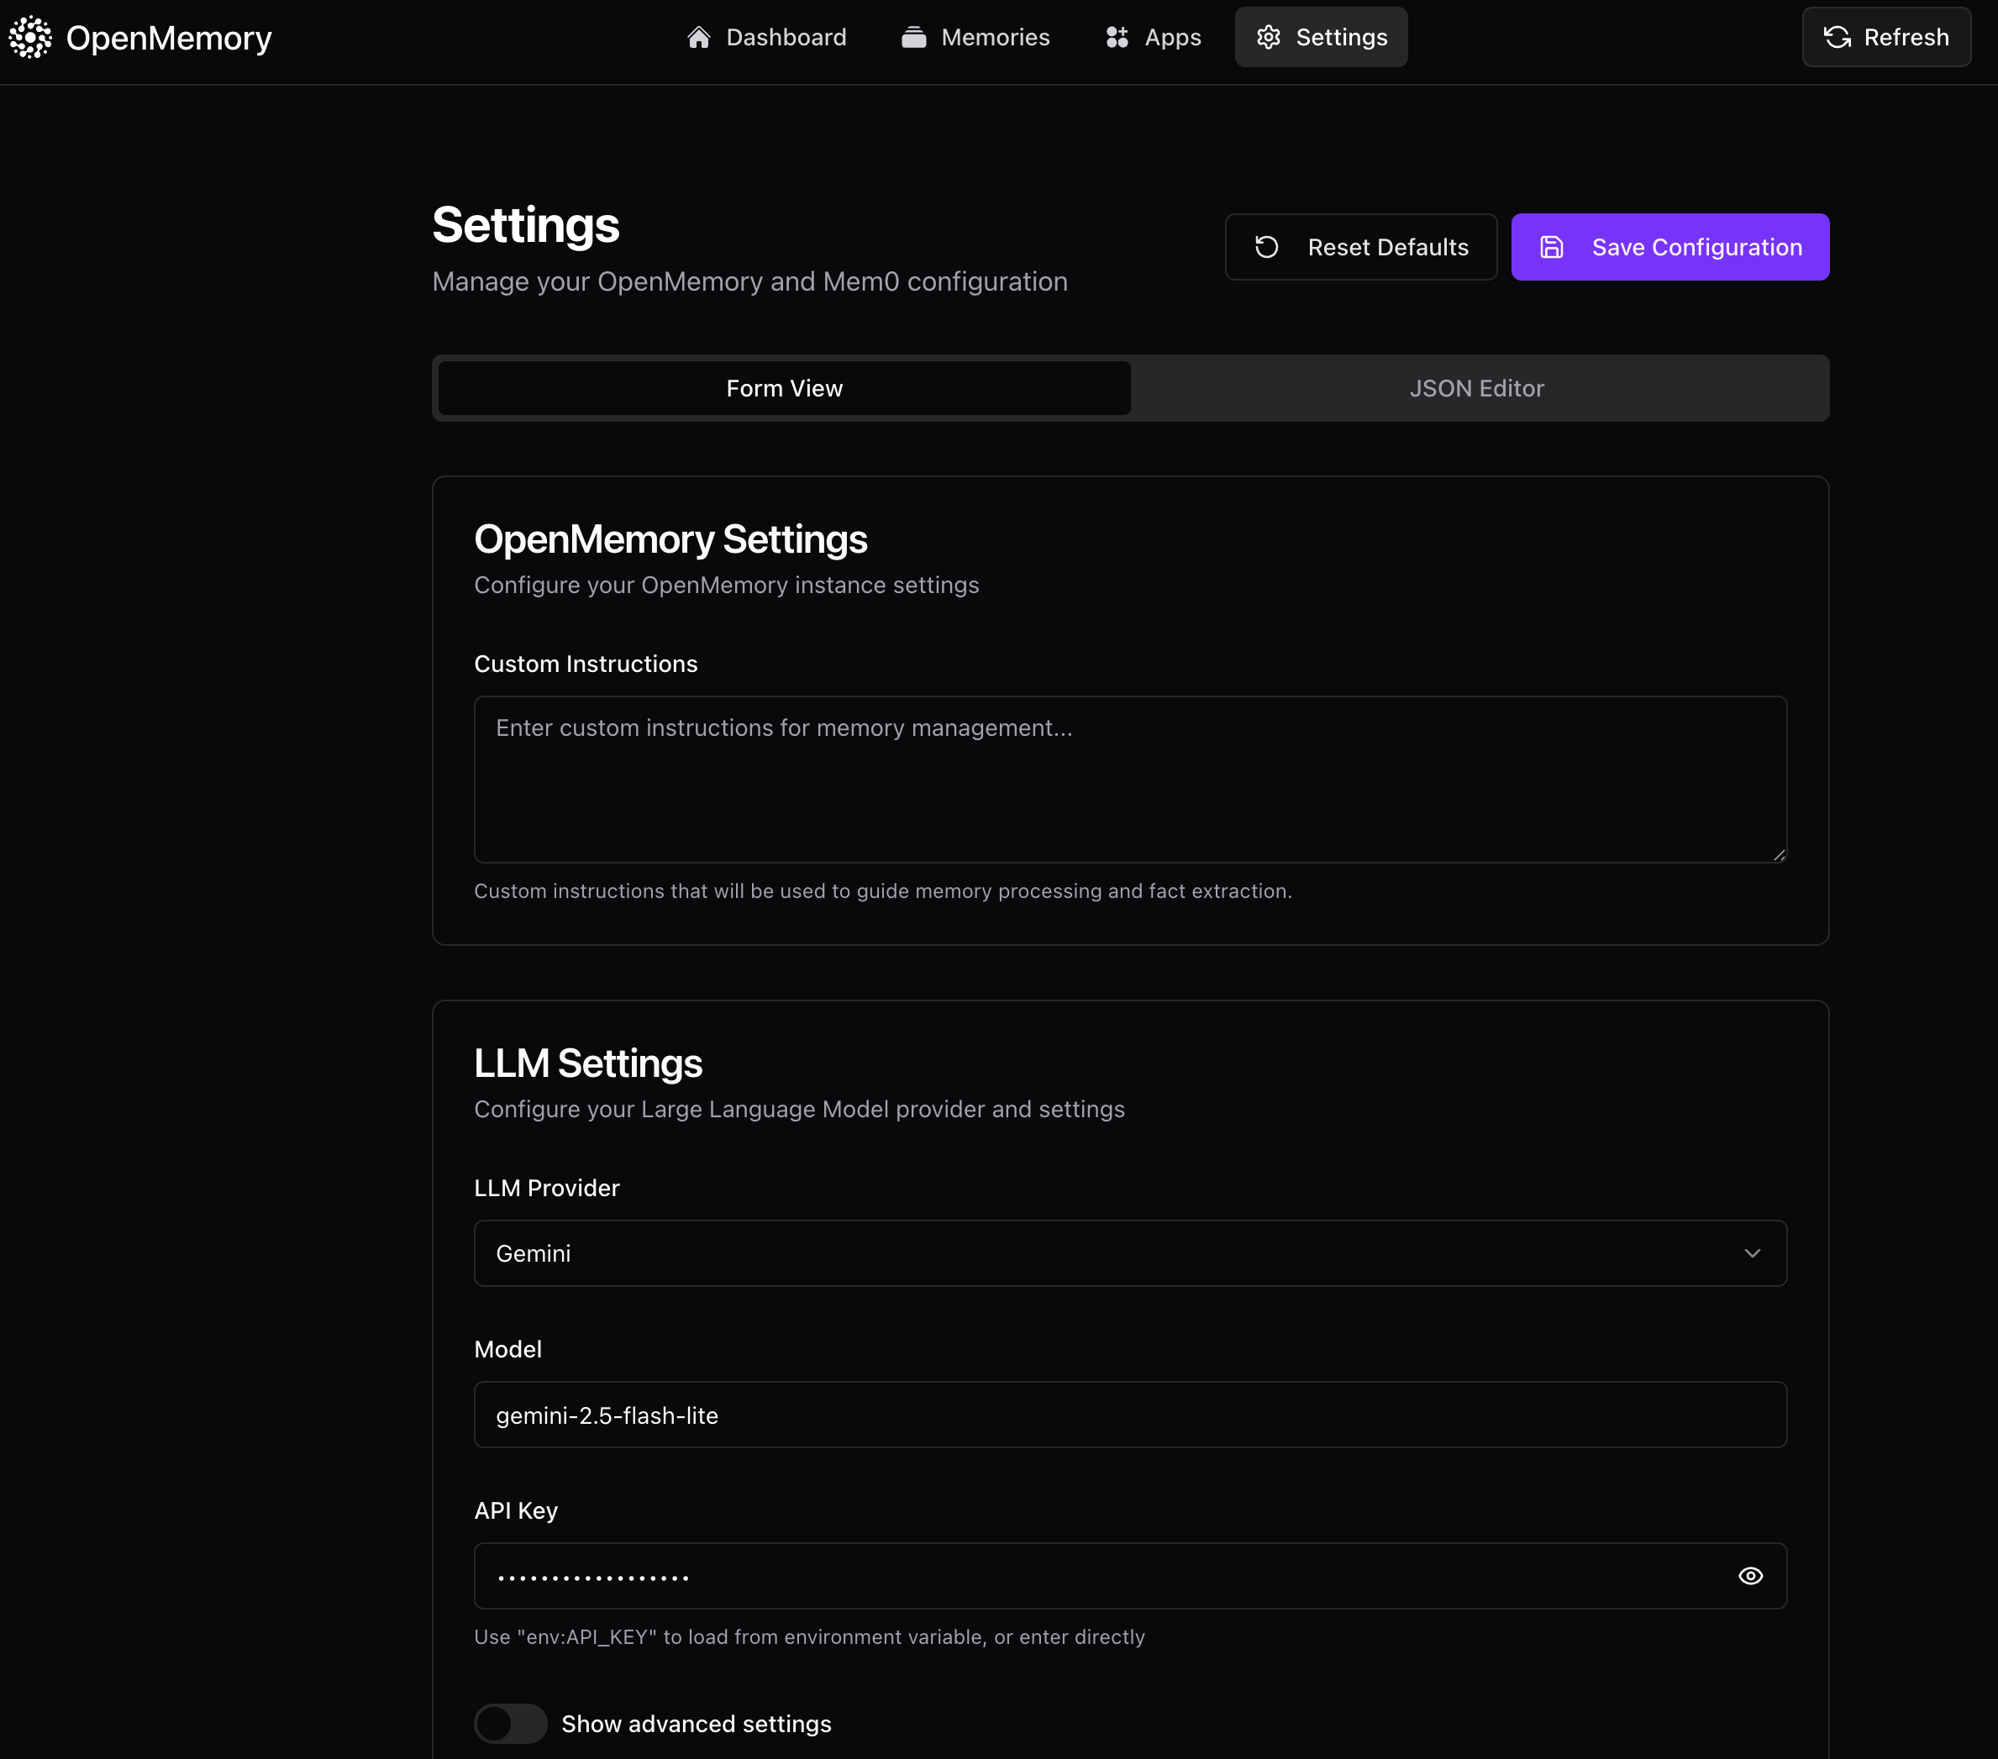Click the Settings gear icon

pos(1268,37)
